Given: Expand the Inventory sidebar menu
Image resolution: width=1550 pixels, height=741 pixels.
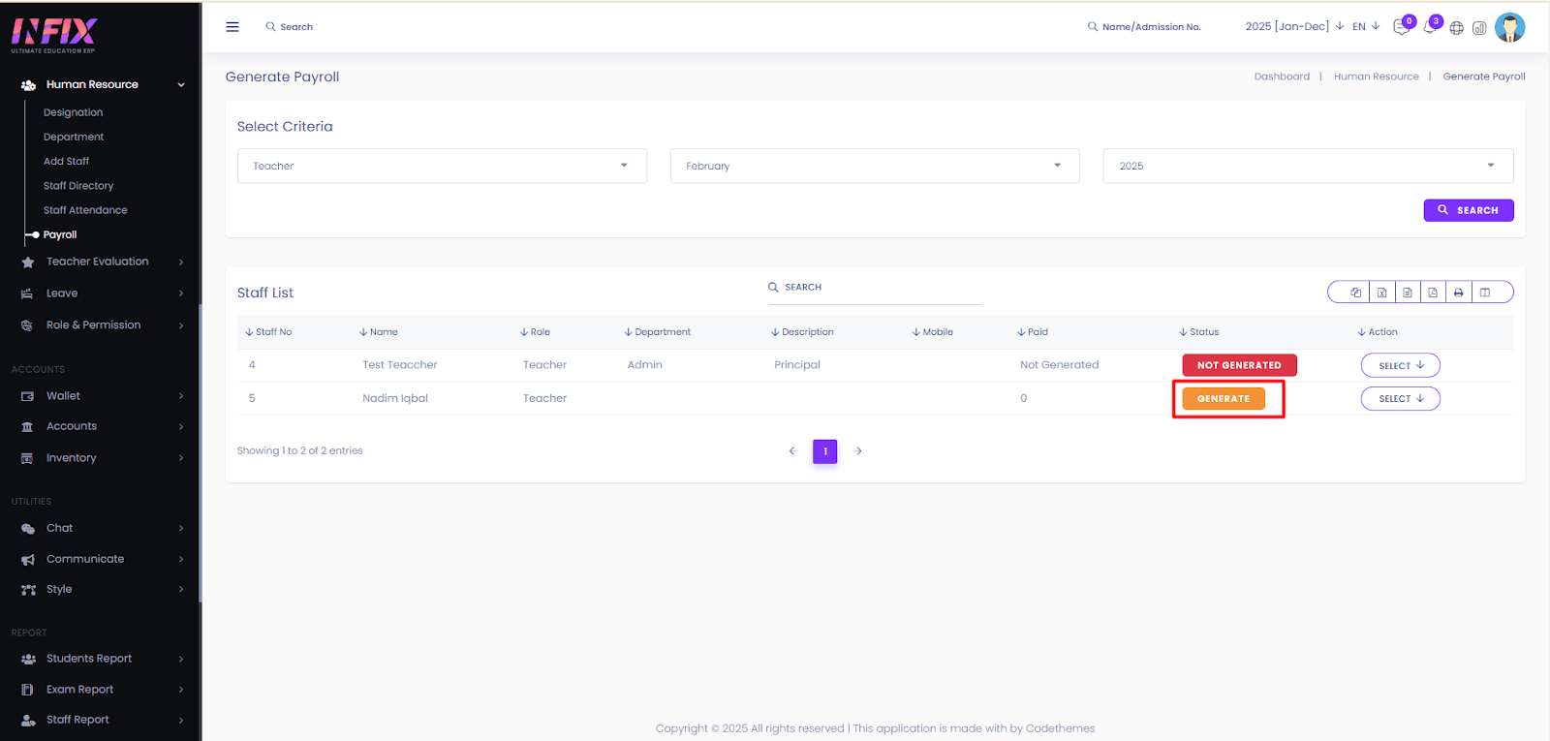Looking at the screenshot, I should tap(102, 458).
